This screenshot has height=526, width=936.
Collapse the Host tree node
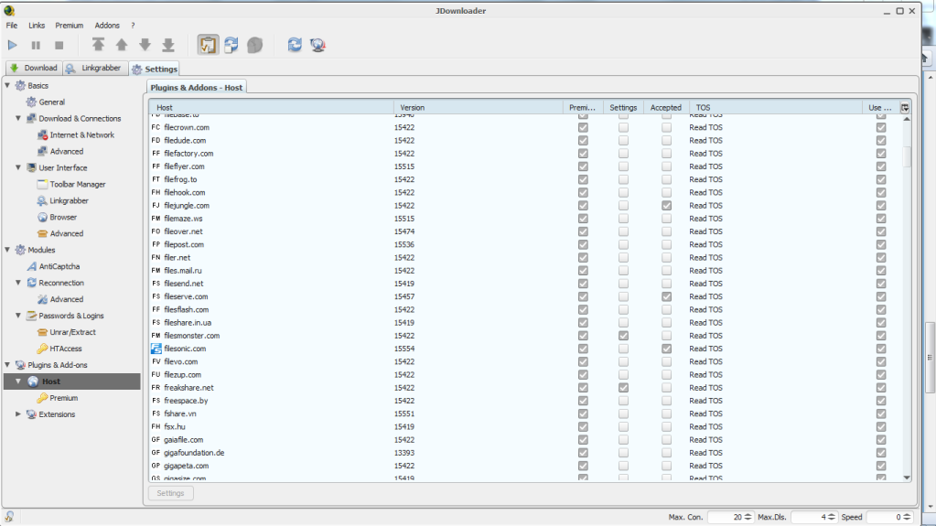point(18,381)
